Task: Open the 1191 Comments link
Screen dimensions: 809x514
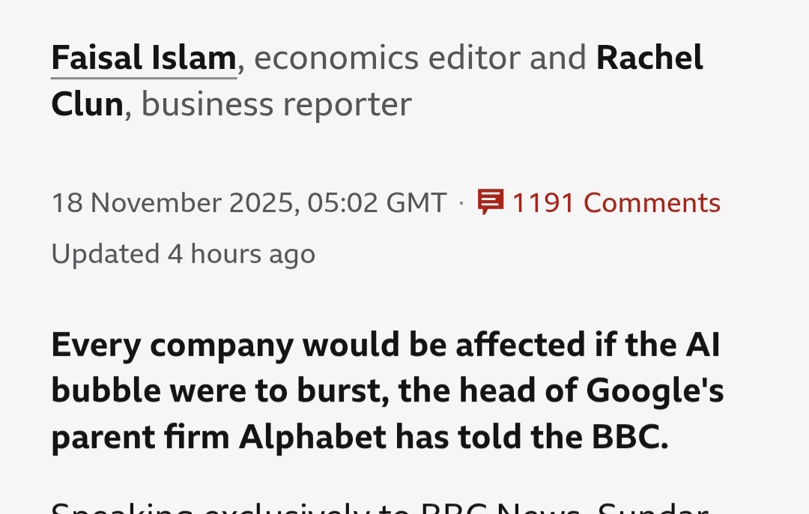Action: point(615,202)
